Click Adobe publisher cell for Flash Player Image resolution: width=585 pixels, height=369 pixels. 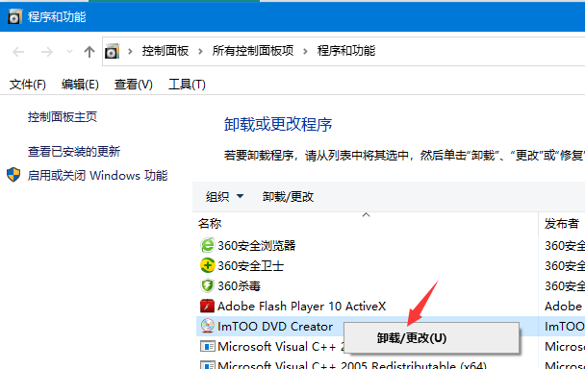(x=564, y=306)
